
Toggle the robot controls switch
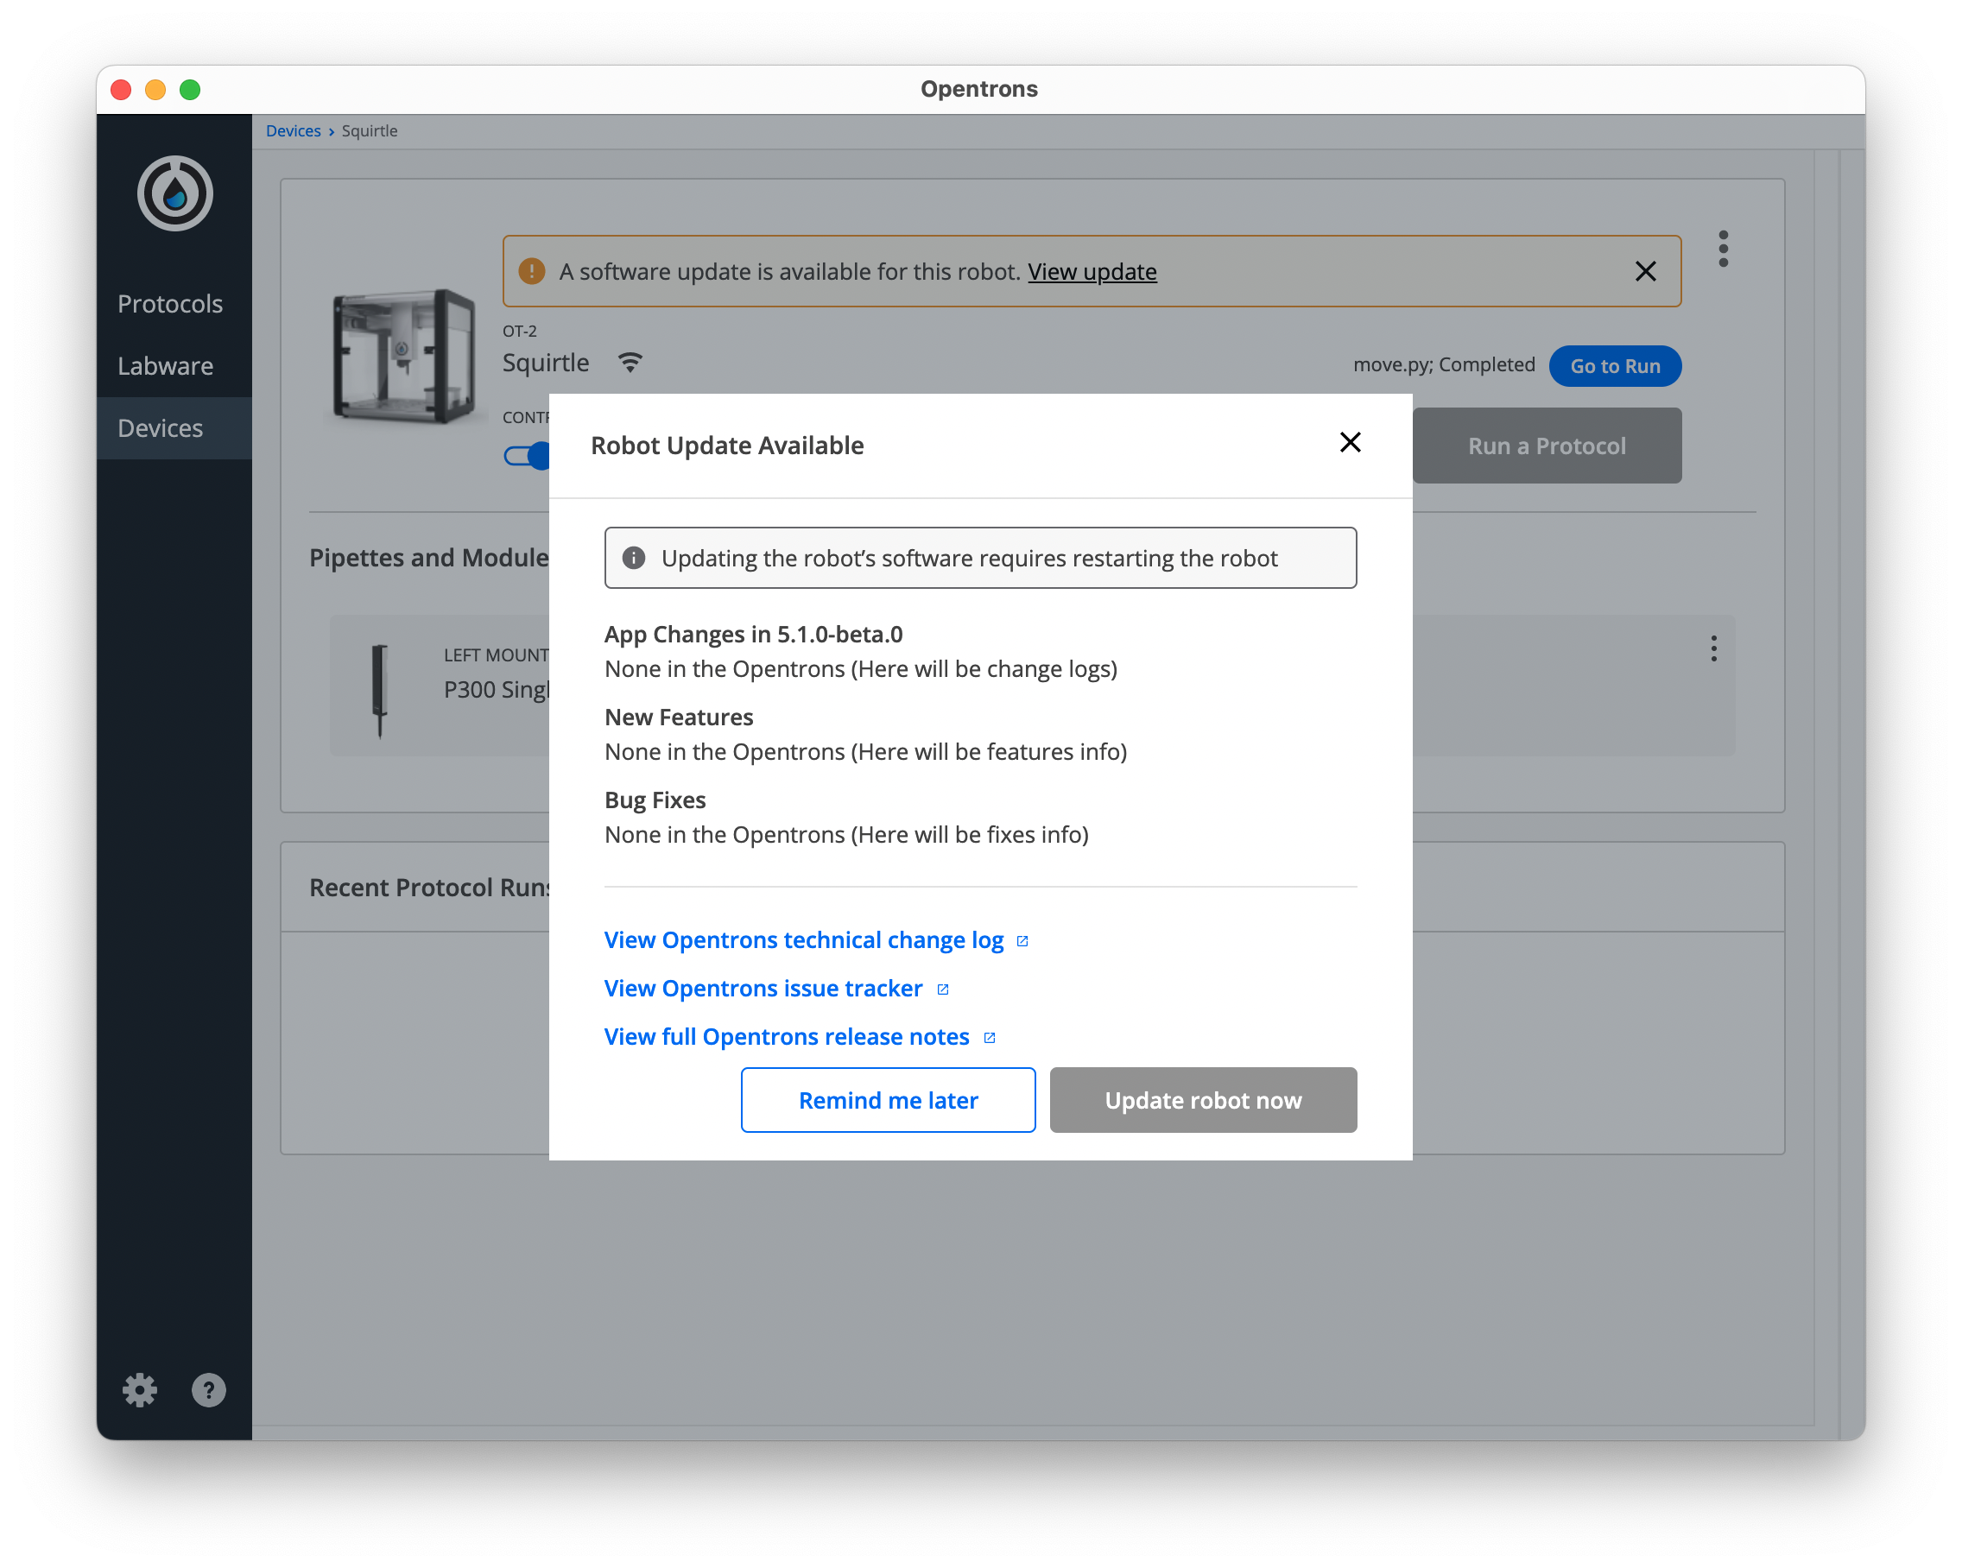click(x=528, y=455)
